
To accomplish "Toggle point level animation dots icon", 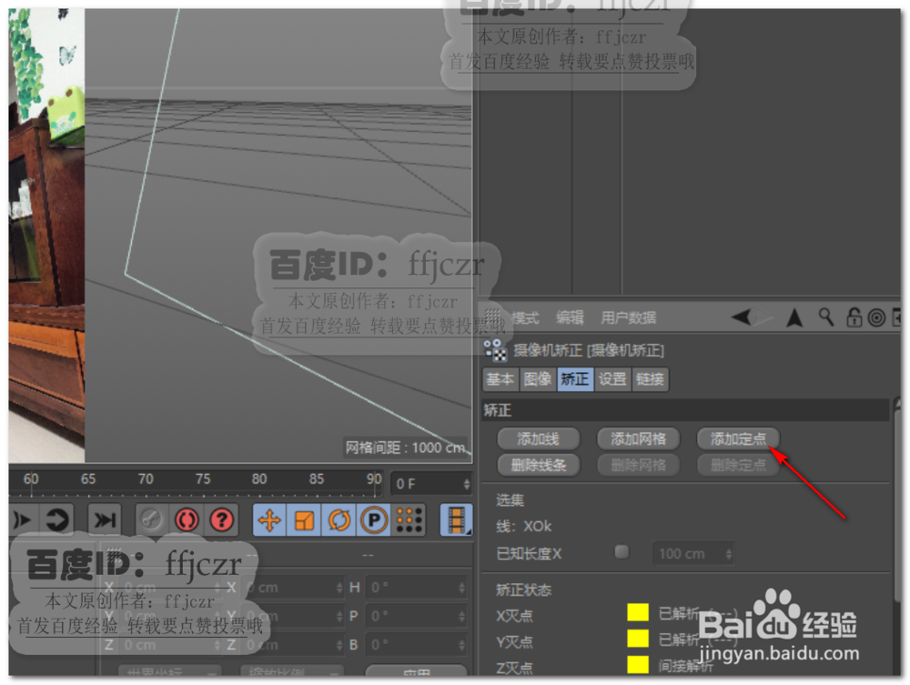I will pos(409,519).
